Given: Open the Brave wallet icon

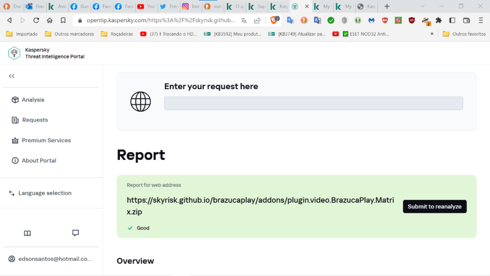Looking at the screenshot, I should [x=466, y=20].
